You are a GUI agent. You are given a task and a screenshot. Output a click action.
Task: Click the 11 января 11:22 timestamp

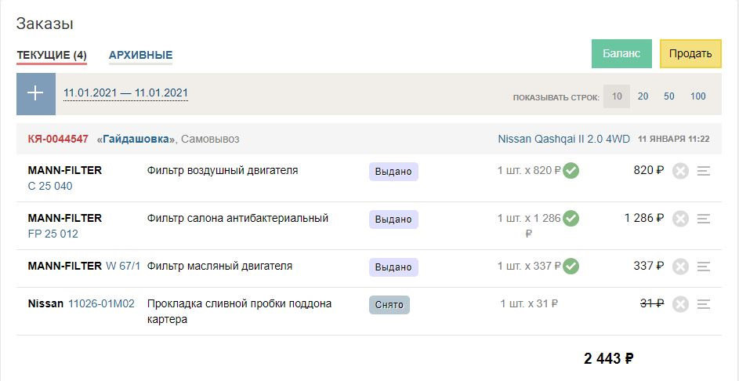tap(674, 139)
